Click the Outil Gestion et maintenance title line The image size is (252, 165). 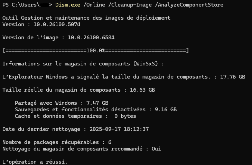(x=86, y=18)
